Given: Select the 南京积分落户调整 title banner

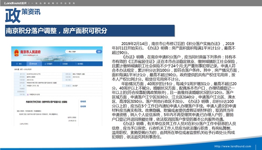Looking at the screenshot, I should click(90, 31).
